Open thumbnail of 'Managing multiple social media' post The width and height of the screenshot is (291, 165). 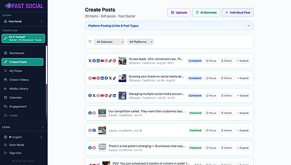pos(122,96)
